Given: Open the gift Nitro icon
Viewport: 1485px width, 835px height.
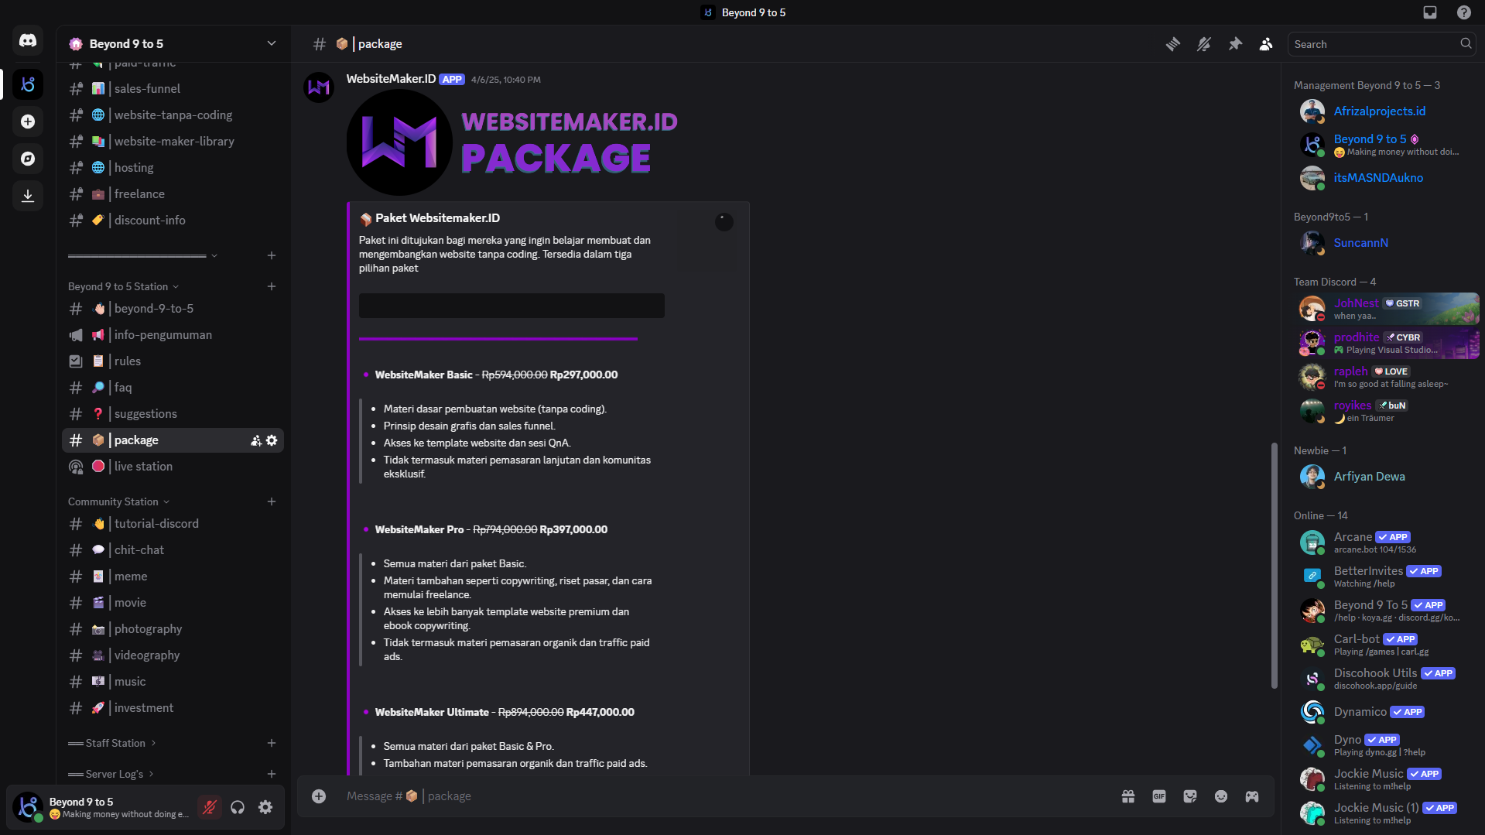Looking at the screenshot, I should click(x=1128, y=796).
